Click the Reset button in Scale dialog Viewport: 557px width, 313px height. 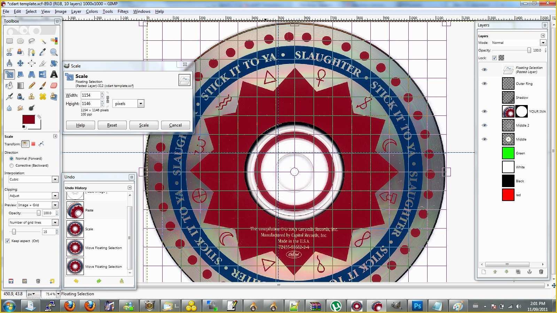112,125
